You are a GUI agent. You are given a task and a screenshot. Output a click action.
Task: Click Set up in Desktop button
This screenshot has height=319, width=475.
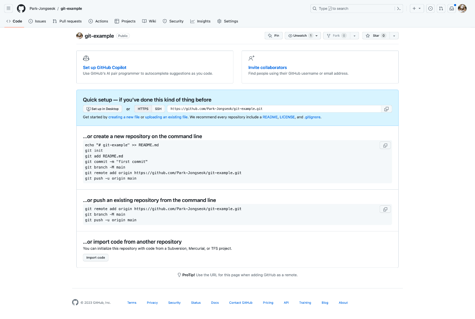coord(102,109)
